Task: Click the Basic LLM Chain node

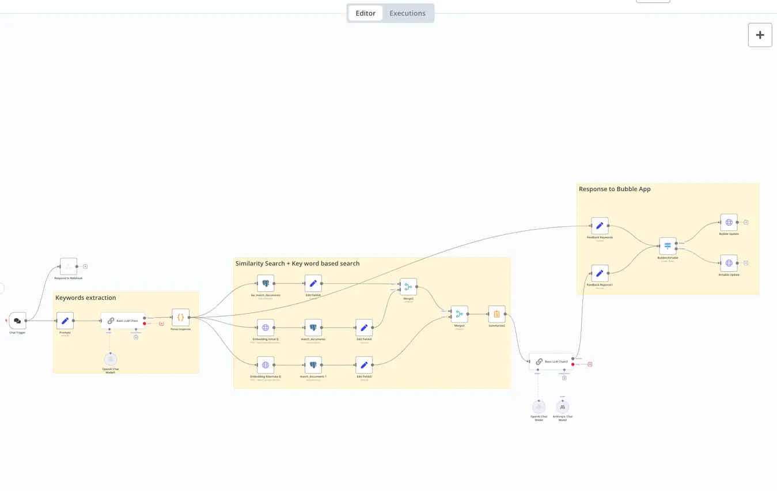Action: [x=123, y=321]
